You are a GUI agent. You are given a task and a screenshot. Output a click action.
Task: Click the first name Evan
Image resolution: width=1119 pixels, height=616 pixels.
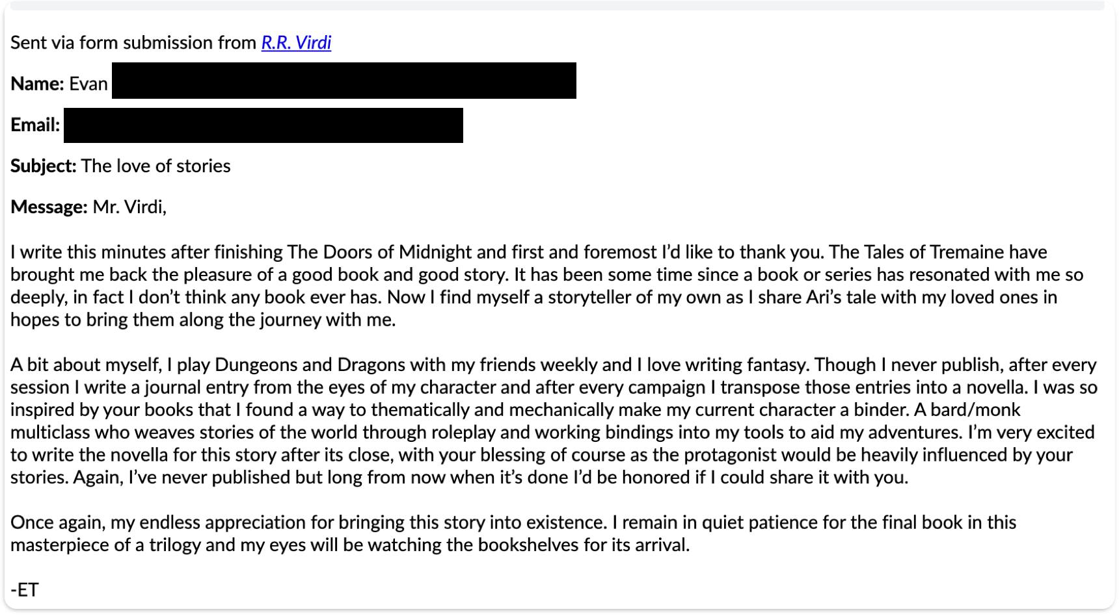point(88,84)
